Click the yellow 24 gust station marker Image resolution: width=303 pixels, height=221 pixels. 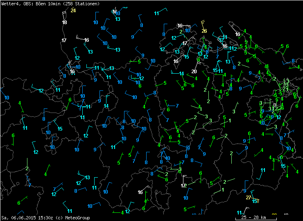point(73,11)
